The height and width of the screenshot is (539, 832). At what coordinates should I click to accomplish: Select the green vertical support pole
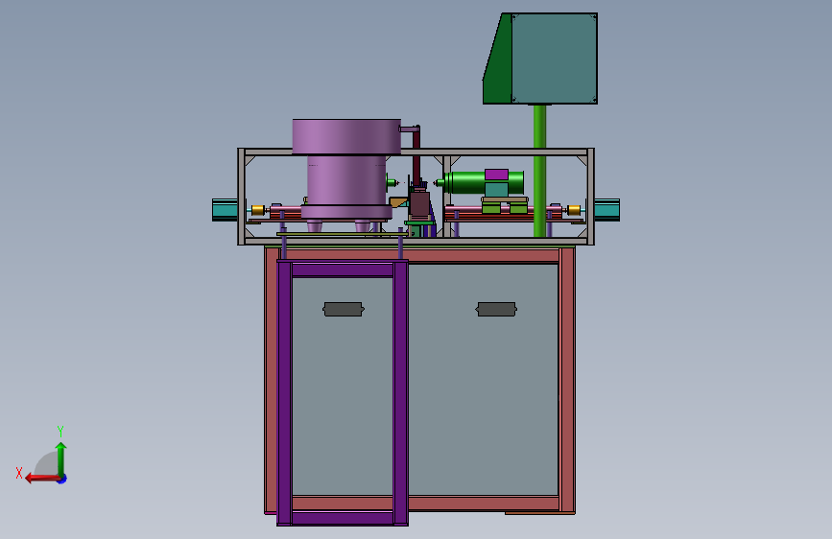(539, 170)
